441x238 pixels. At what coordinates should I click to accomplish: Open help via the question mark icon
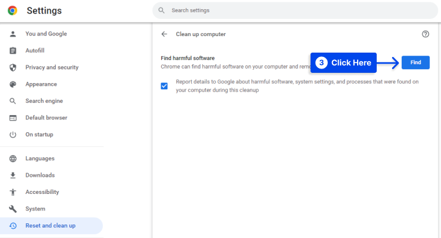425,34
